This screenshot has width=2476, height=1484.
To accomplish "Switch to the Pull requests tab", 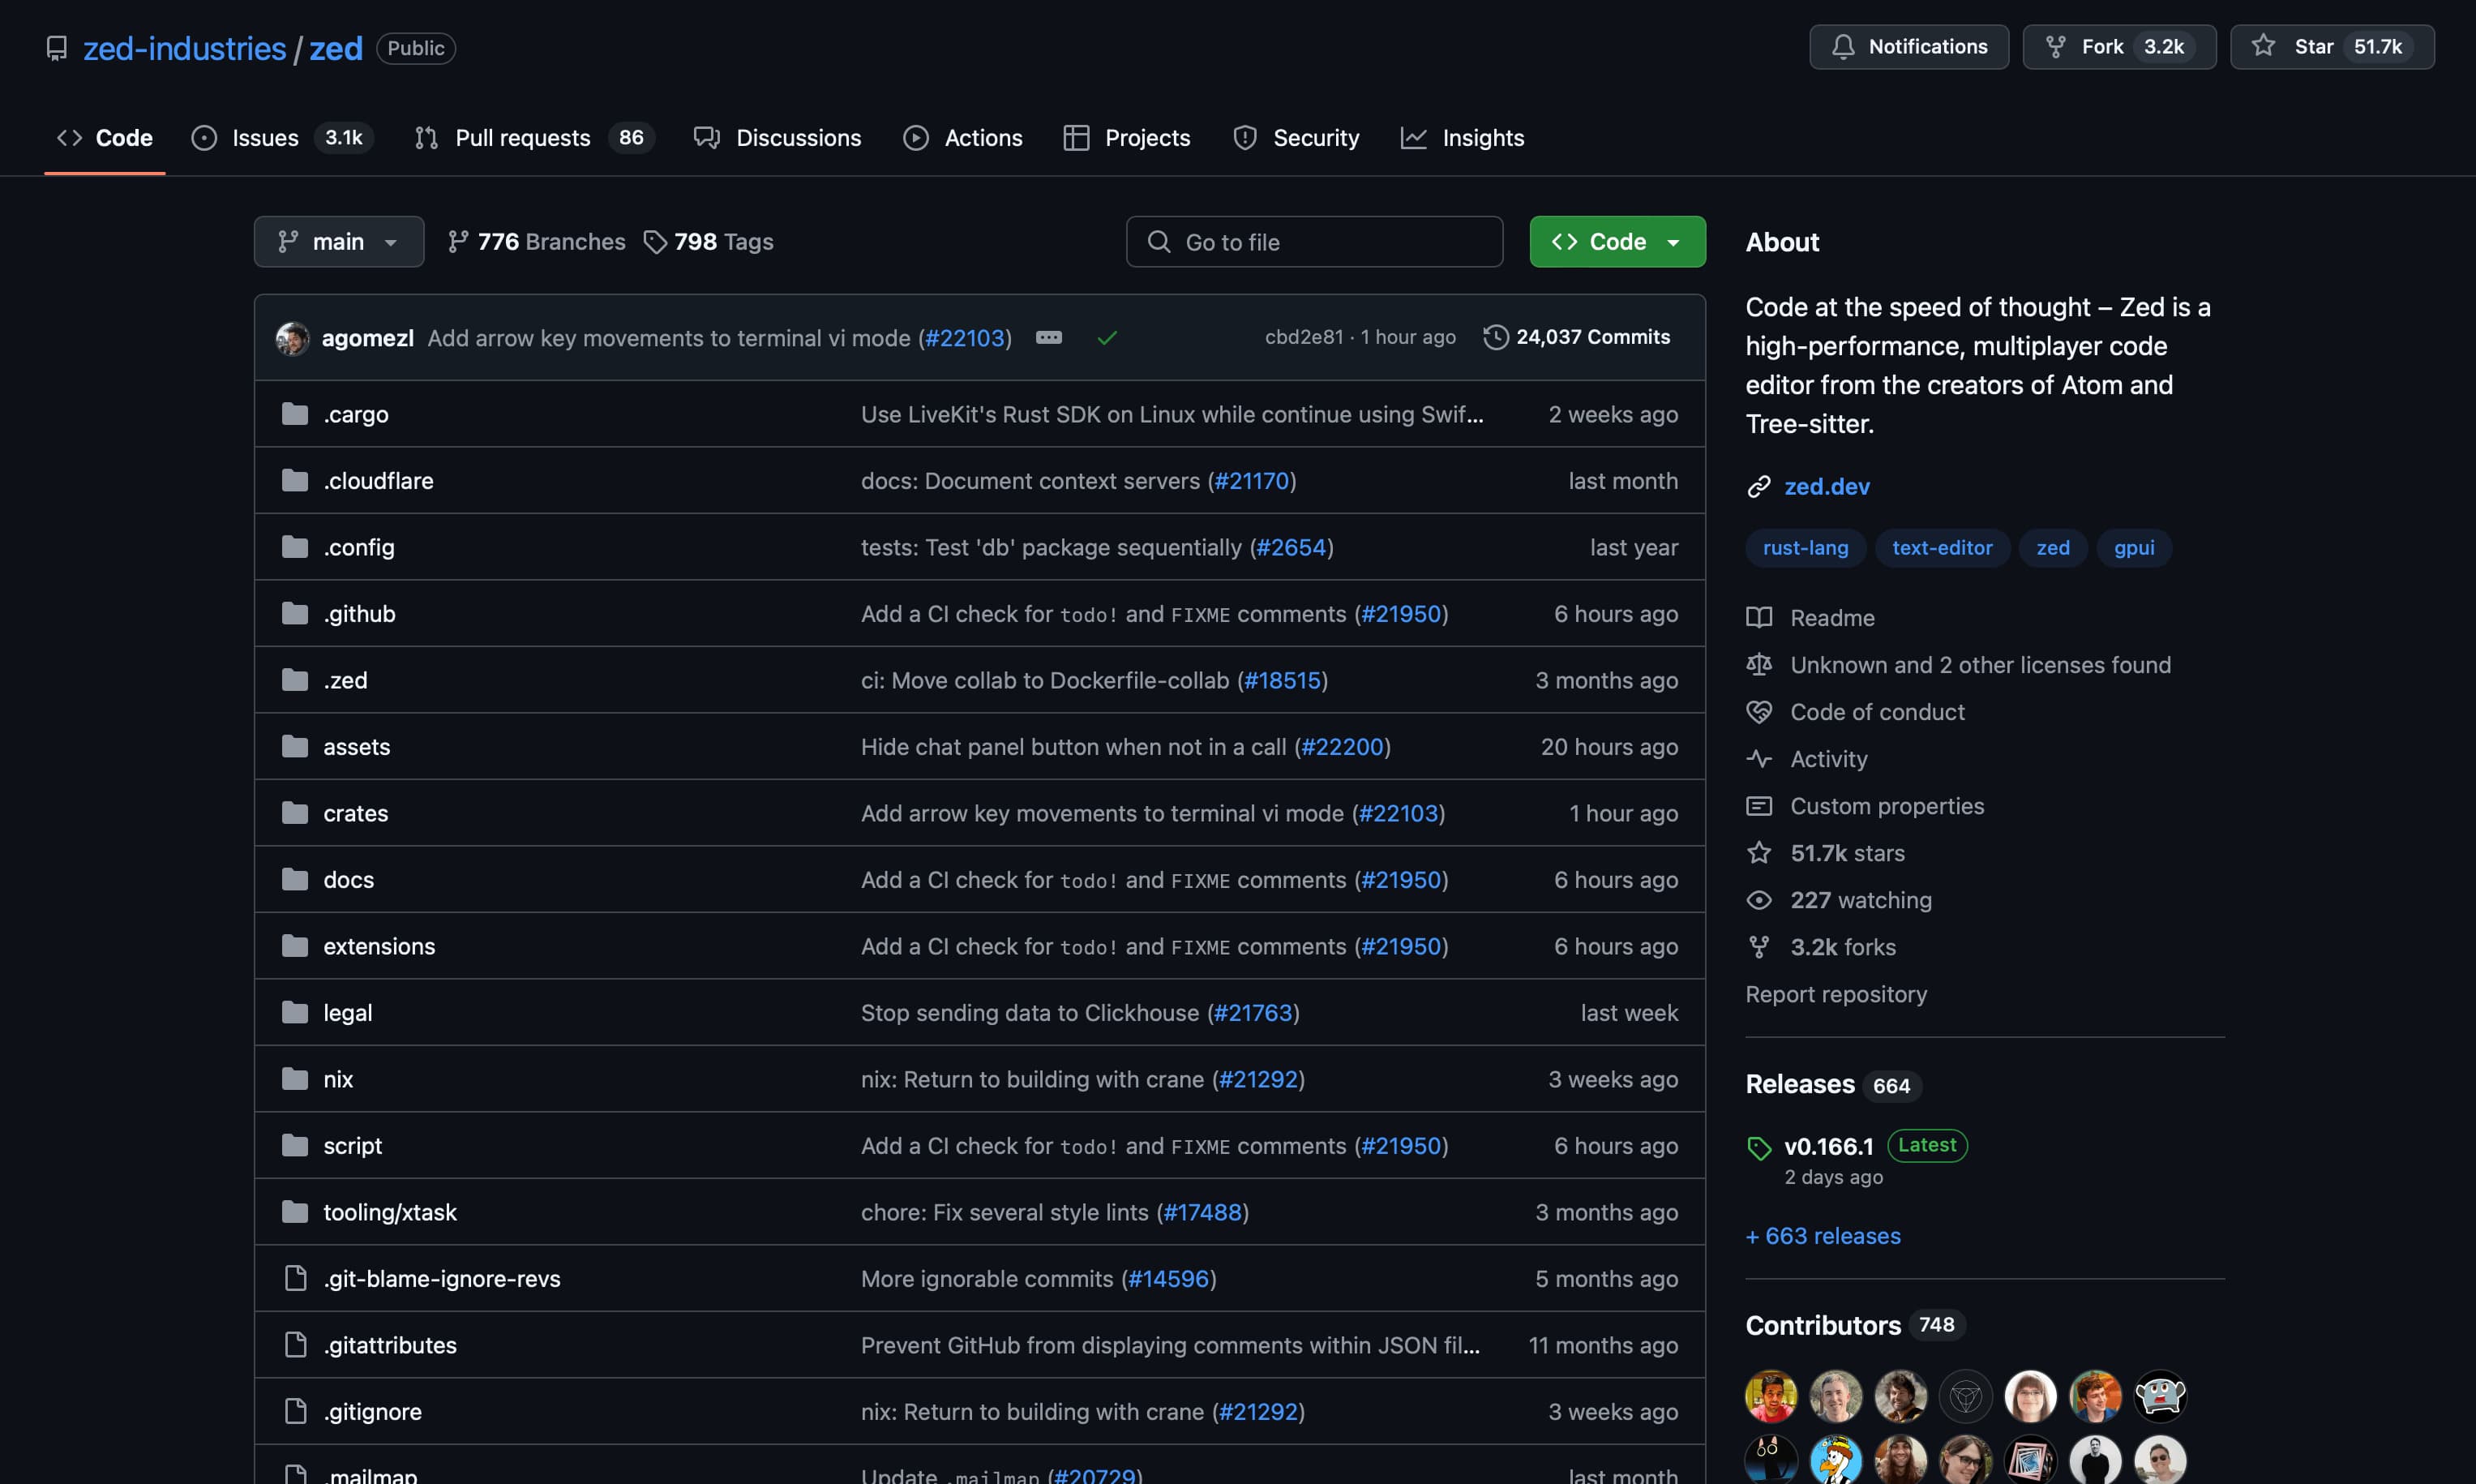I will (522, 138).
